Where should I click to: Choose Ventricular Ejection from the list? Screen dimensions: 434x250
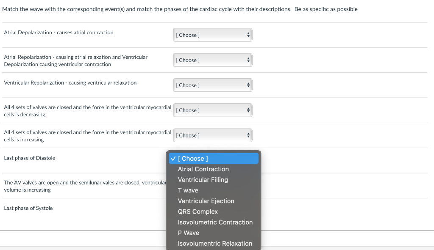pyautogui.click(x=206, y=201)
